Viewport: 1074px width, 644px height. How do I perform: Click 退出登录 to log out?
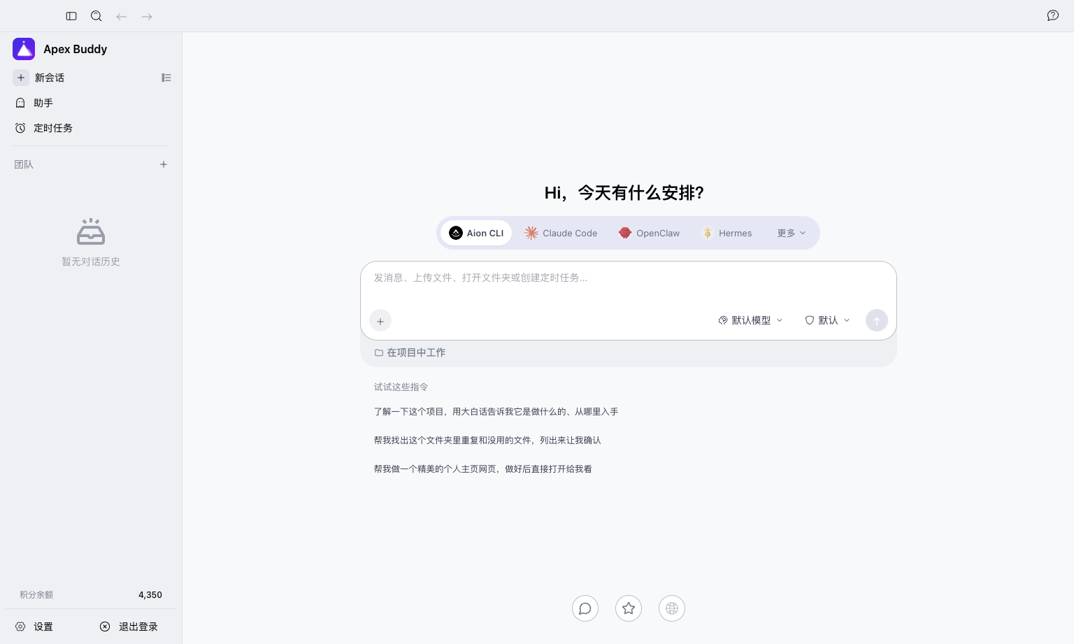pos(129,627)
